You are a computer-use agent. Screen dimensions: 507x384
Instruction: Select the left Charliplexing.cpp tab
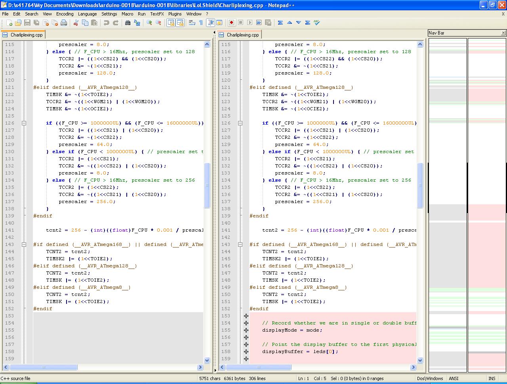point(23,35)
